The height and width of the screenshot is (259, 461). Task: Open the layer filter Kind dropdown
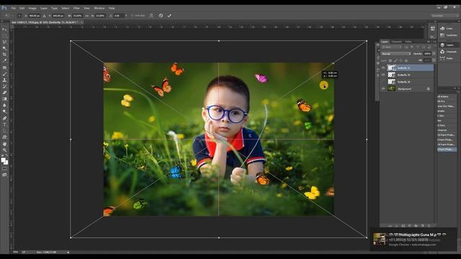391,47
